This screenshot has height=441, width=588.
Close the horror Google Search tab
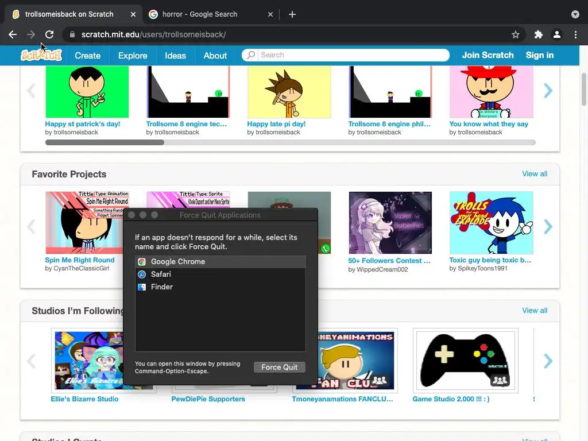pyautogui.click(x=270, y=14)
